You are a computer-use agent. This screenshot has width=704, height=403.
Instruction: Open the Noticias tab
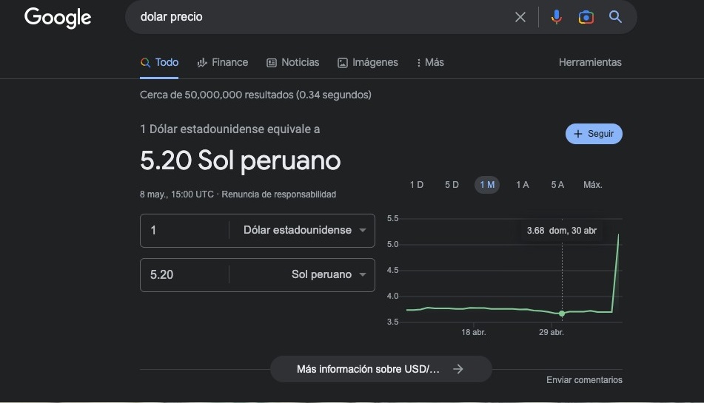(292, 62)
